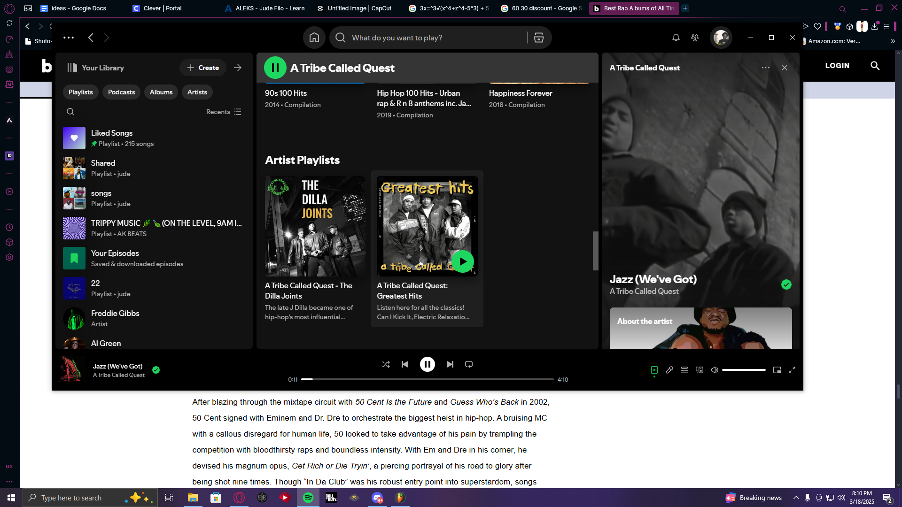
Task: Adjust the Spotify volume slider
Action: (744, 370)
